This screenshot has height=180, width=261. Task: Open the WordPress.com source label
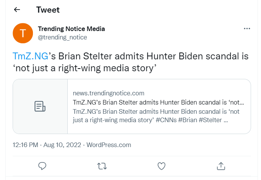point(109,145)
